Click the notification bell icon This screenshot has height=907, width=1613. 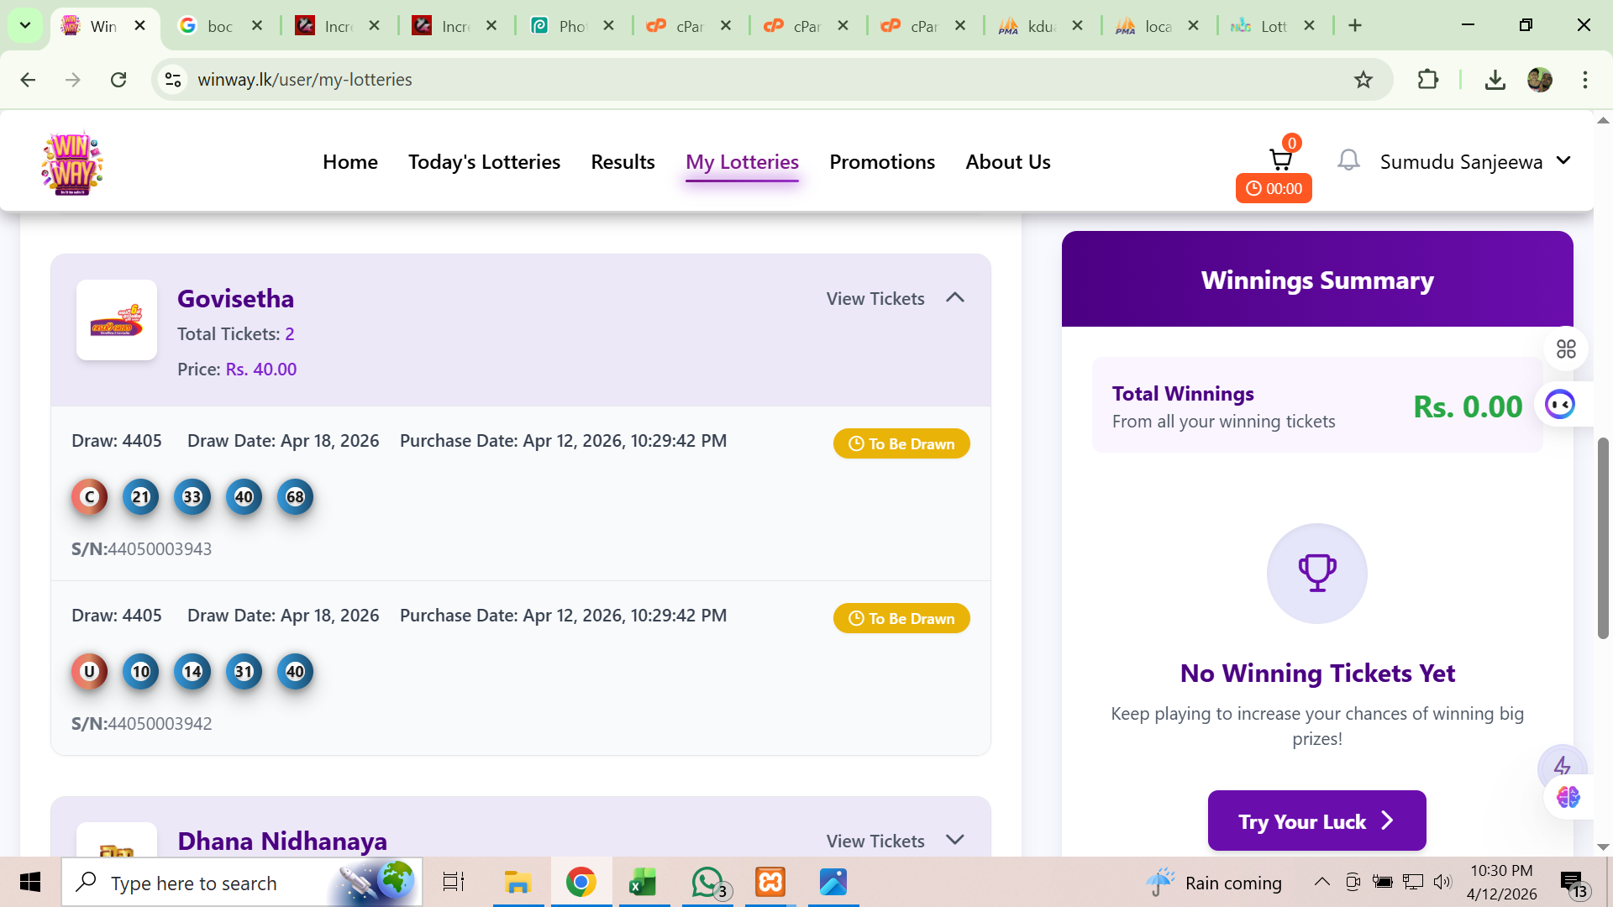coord(1348,160)
